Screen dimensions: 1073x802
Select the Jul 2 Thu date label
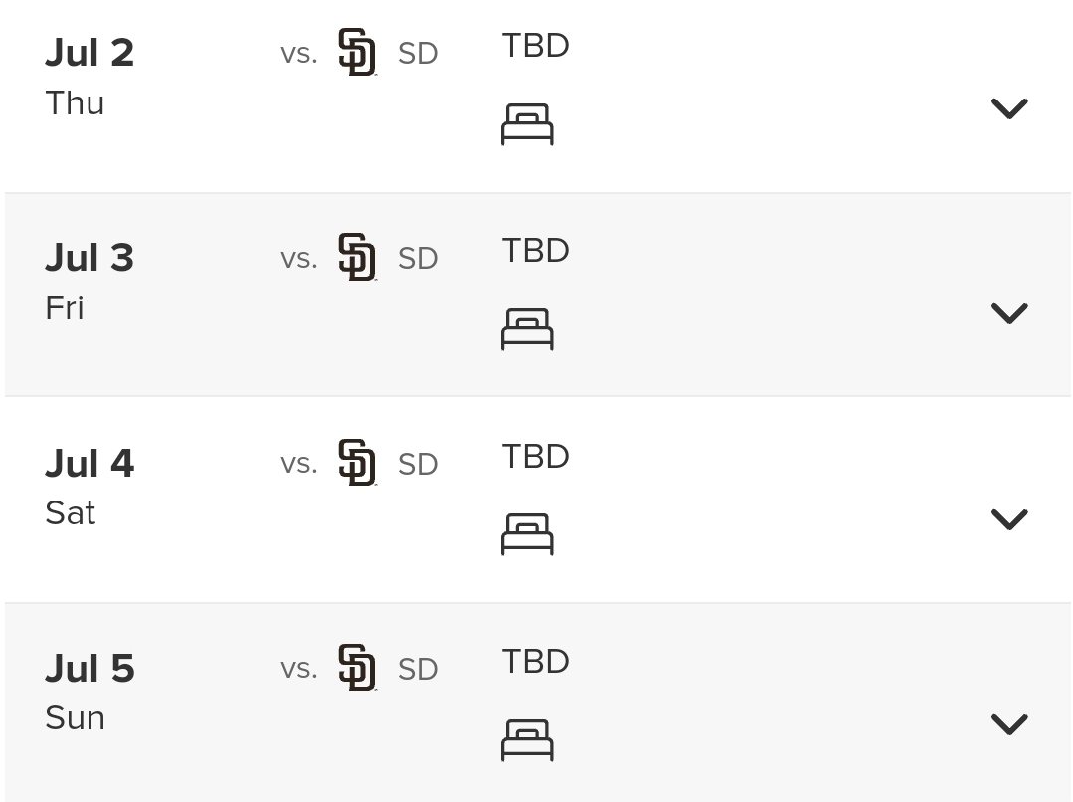[x=89, y=77]
